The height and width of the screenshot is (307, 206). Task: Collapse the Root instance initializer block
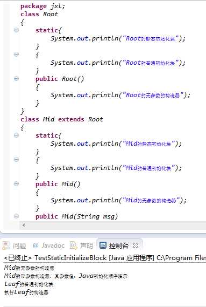tap(16, 54)
